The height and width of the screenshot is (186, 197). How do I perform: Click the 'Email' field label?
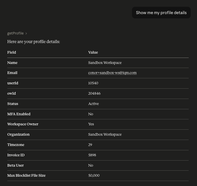pos(12,73)
